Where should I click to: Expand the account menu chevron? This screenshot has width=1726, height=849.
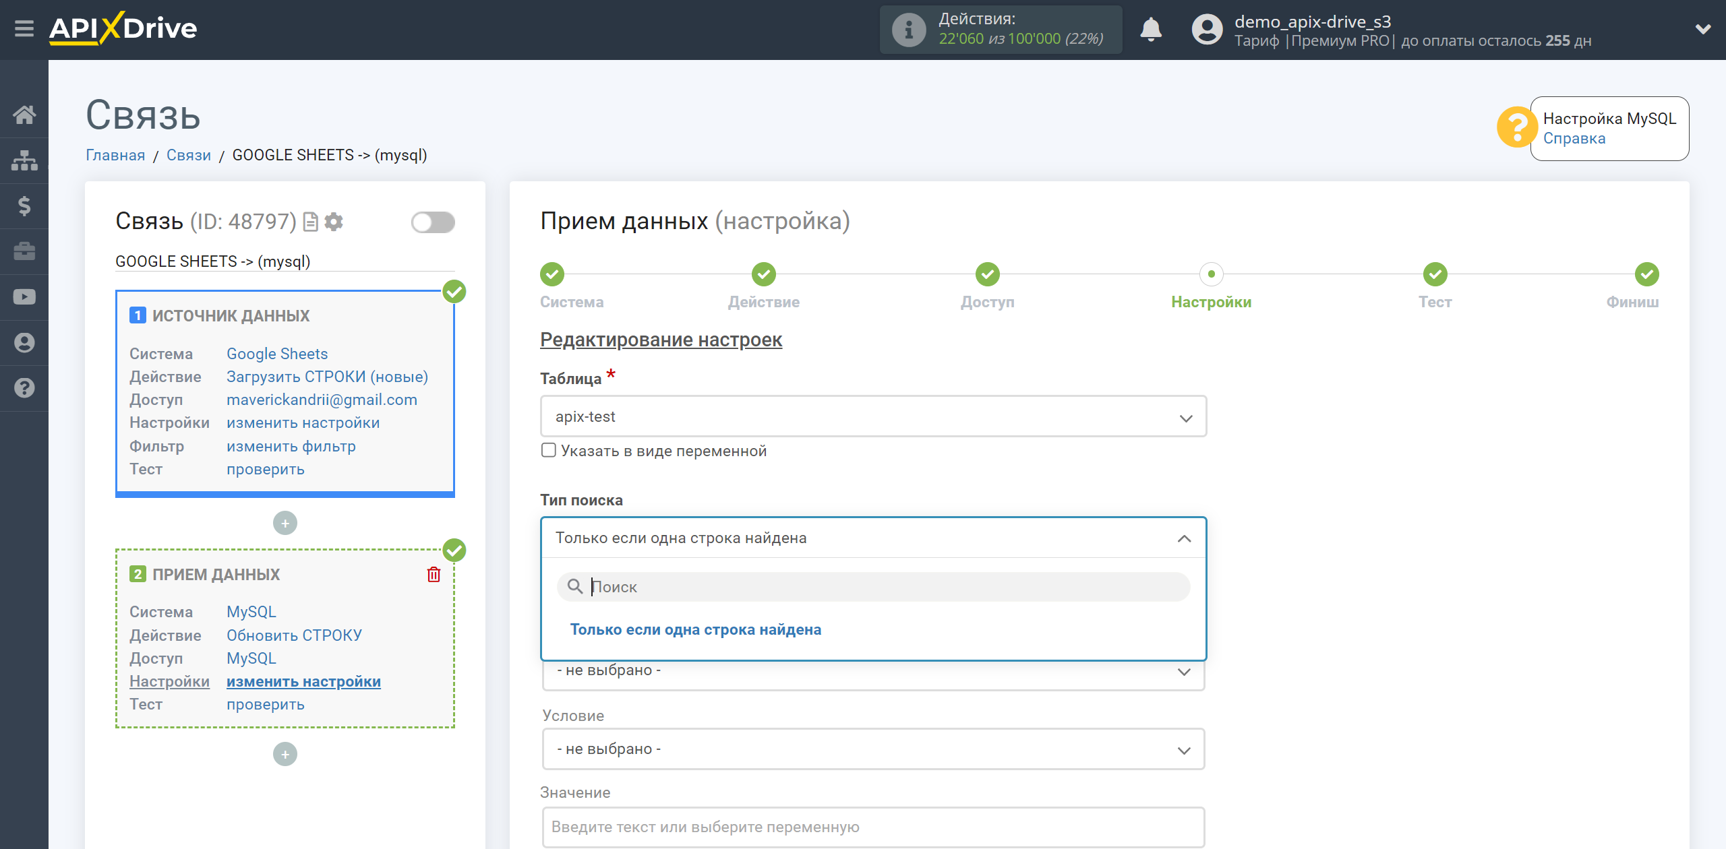point(1703,29)
